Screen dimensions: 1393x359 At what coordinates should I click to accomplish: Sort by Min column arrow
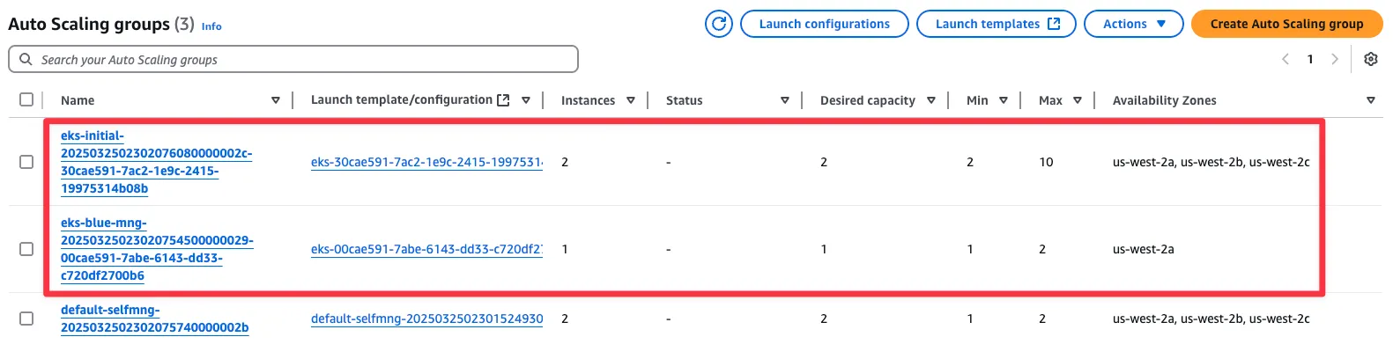[x=1004, y=100]
